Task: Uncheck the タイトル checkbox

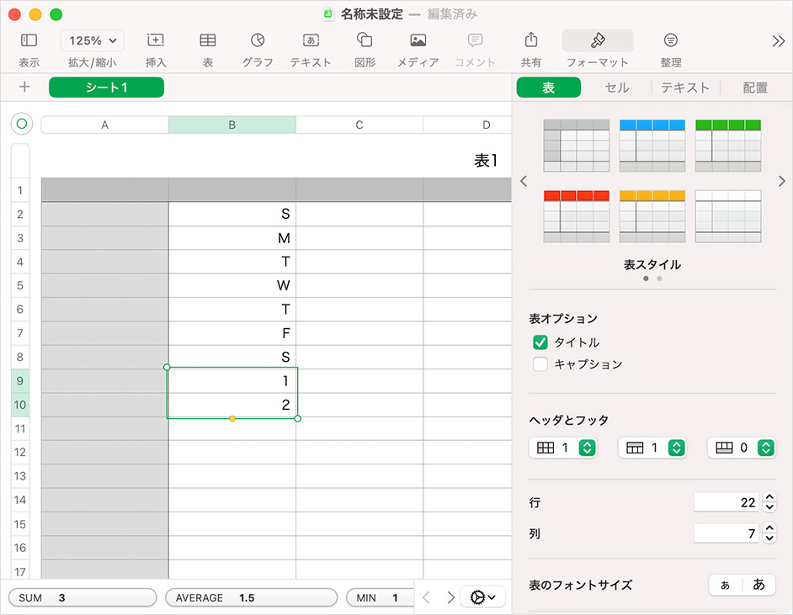Action: 540,342
